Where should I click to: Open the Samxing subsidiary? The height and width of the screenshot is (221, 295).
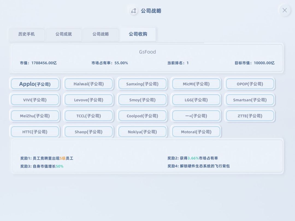pos(142,84)
